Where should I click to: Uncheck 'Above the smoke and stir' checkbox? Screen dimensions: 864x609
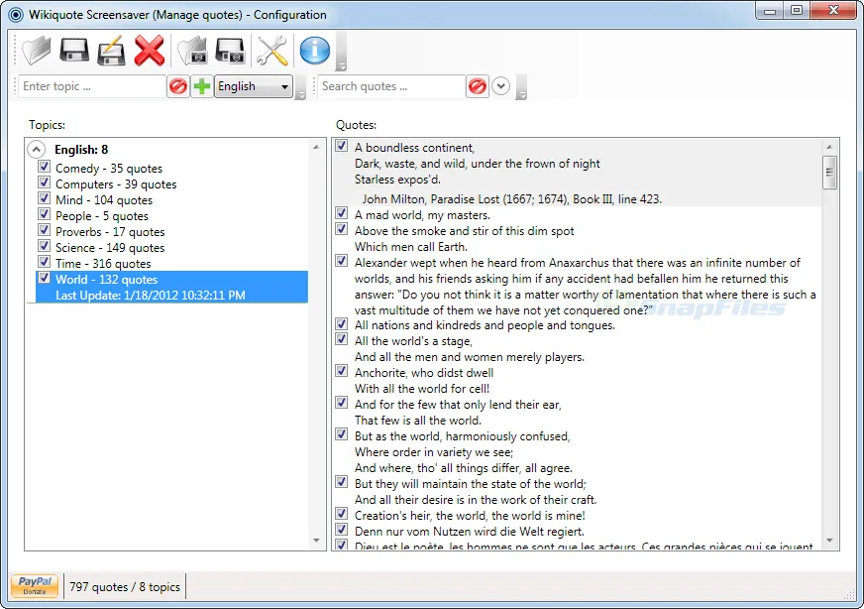342,229
